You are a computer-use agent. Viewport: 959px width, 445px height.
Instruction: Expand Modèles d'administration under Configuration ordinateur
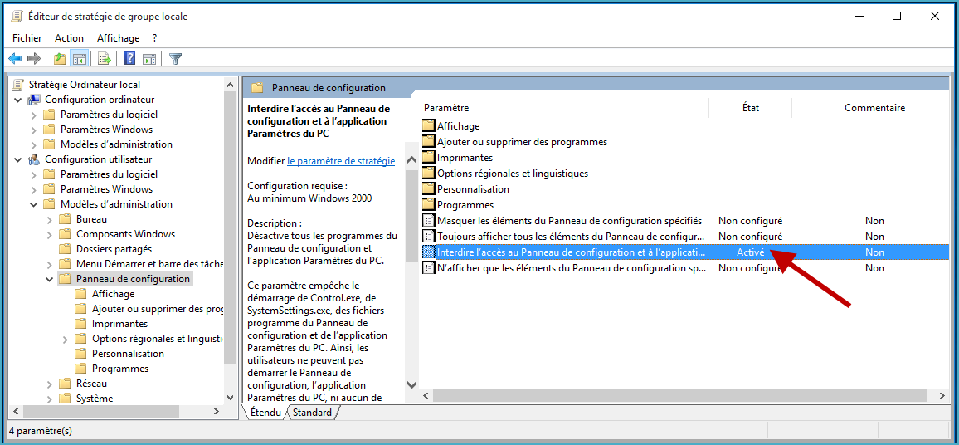pos(34,144)
